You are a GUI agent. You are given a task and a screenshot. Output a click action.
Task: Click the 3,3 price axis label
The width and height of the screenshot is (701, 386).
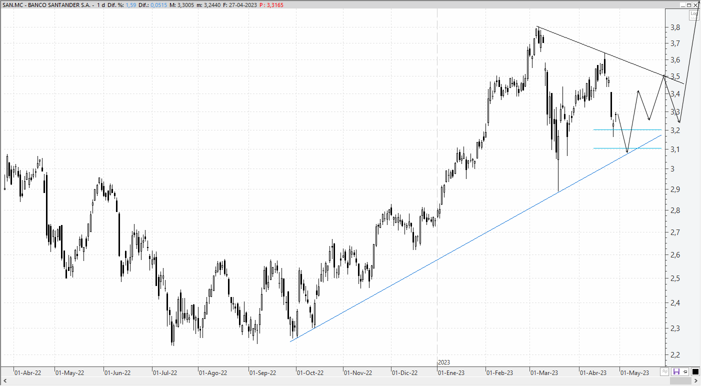[675, 112]
